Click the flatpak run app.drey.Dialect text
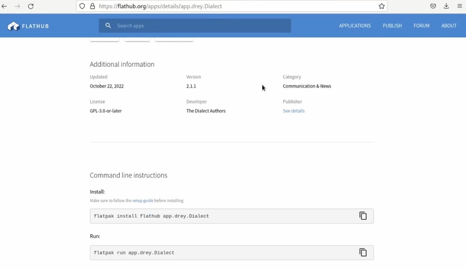 click(x=134, y=253)
